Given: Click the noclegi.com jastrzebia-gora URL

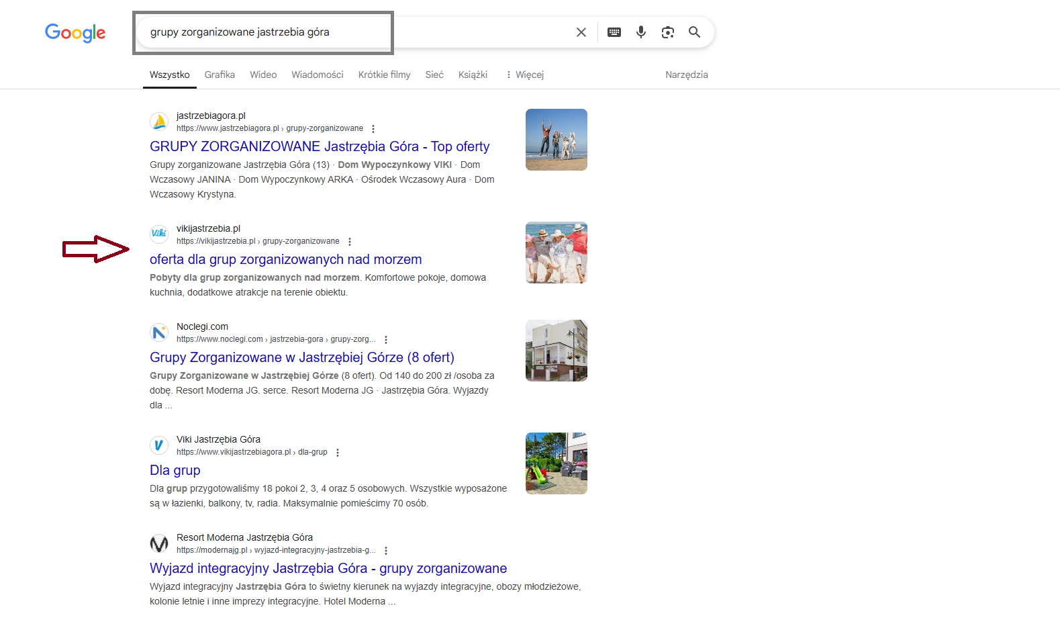Looking at the screenshot, I should [276, 339].
